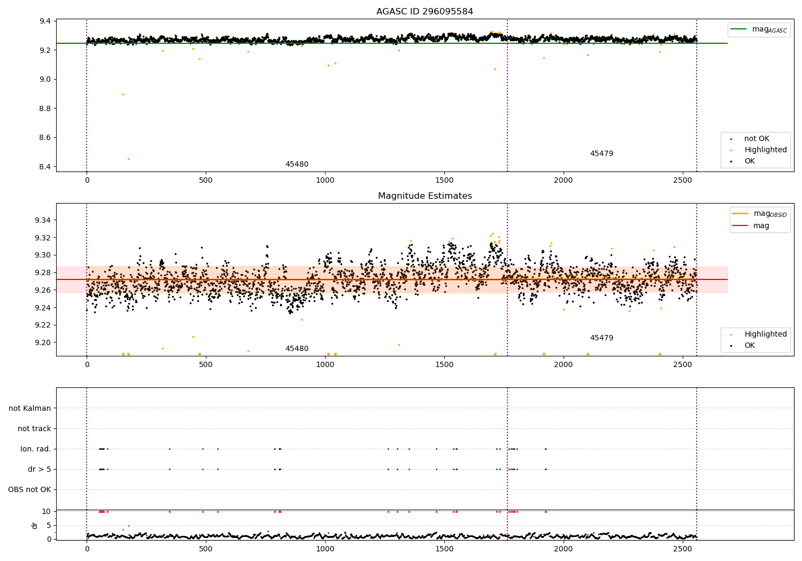Select "Highlighted" legend entry in Magnitude Estimates plot
This screenshot has height=561, width=802.
[x=766, y=334]
